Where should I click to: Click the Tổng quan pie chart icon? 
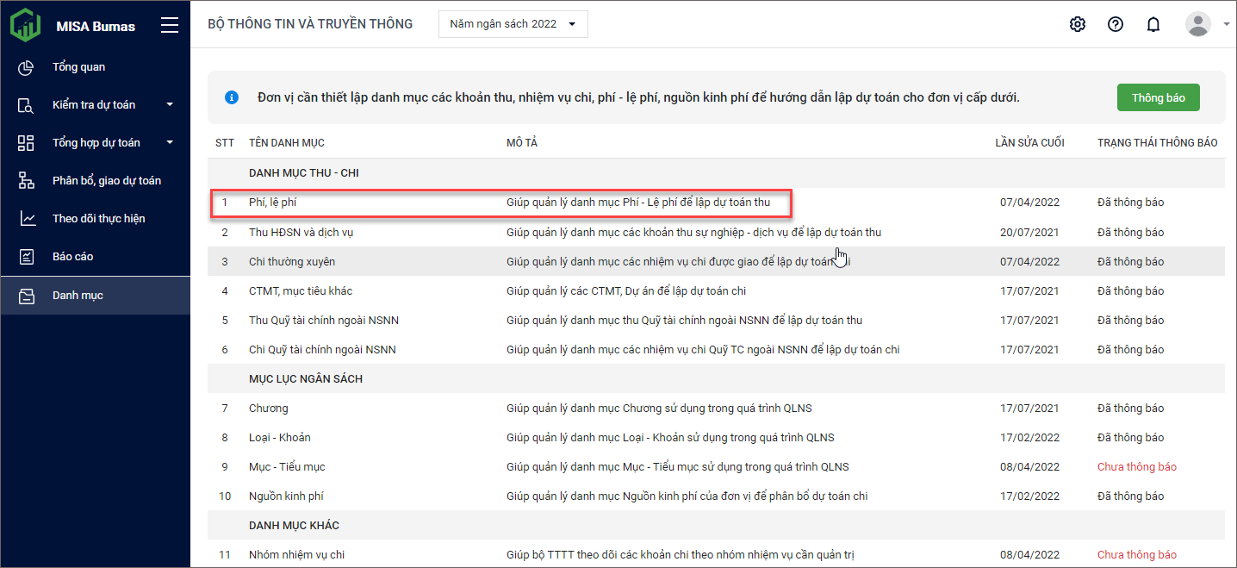click(26, 67)
